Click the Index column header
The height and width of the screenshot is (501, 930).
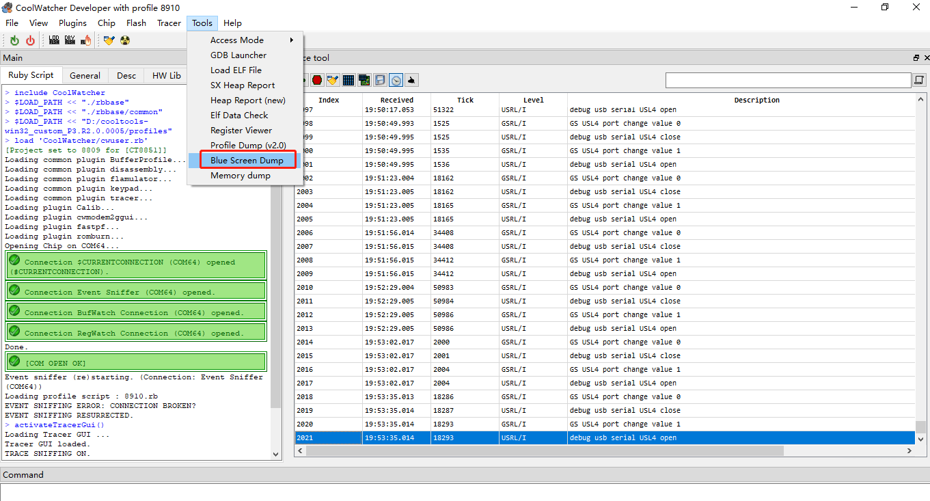pyautogui.click(x=329, y=100)
